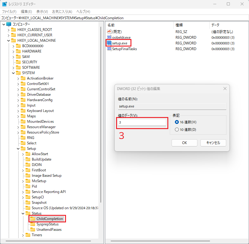
Task: Expand the MoSetup node
Action: [x=23, y=181]
